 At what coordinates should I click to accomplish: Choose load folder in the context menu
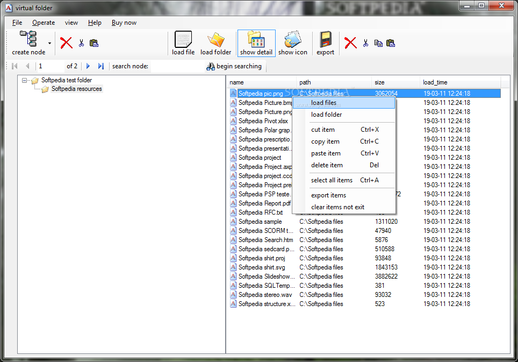[344, 115]
